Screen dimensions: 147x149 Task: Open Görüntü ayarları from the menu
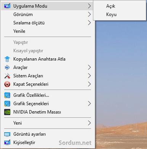pos(48,134)
